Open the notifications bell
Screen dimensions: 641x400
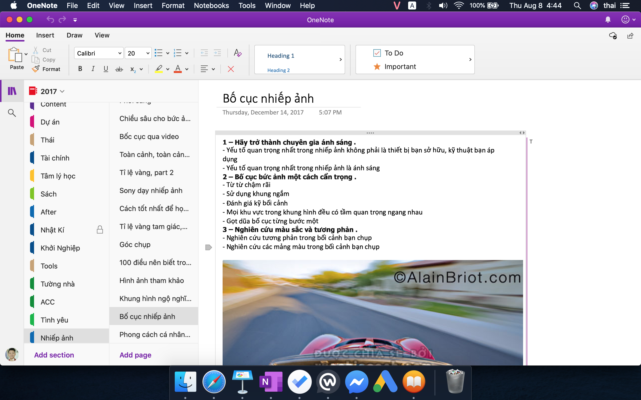click(608, 19)
